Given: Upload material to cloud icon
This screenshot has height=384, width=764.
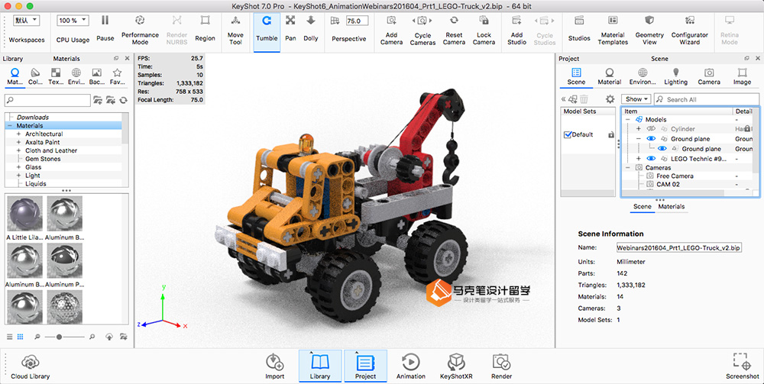Looking at the screenshot, I should coord(109,337).
